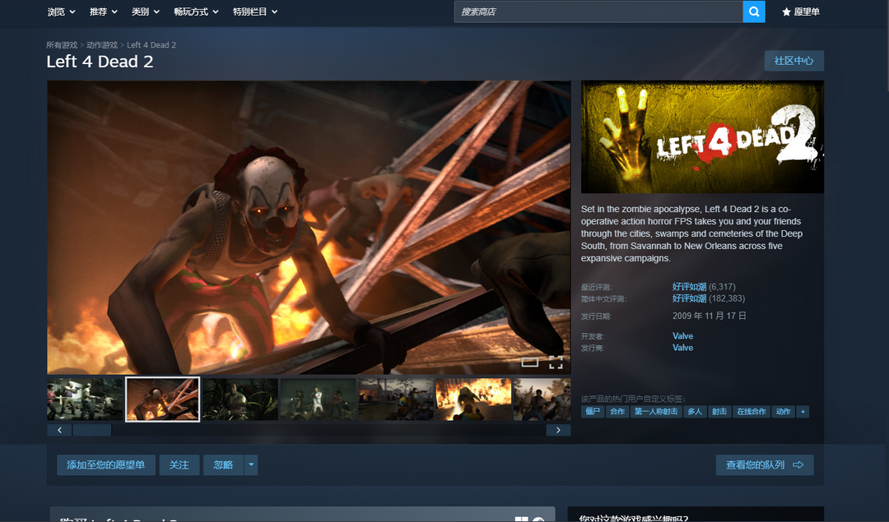This screenshot has height=522, width=889.
Task: Click the Left 4 Dead 2 header image
Action: 702,136
